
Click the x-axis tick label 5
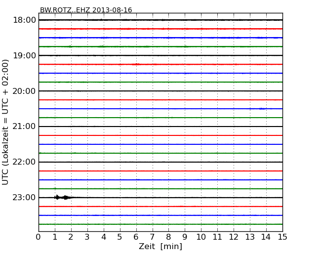coord(120,237)
